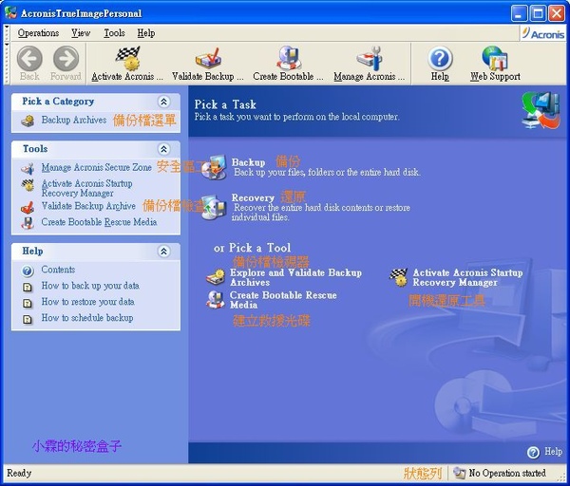This screenshot has height=486, width=570.
Task: Click the Backup Archives sidebar icon
Action: click(x=28, y=121)
